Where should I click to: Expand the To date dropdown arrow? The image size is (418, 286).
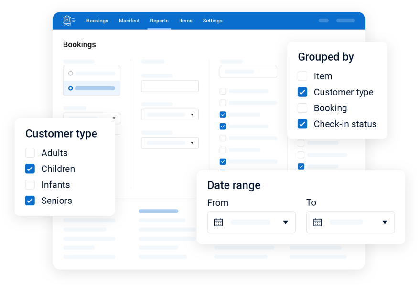pyautogui.click(x=385, y=222)
